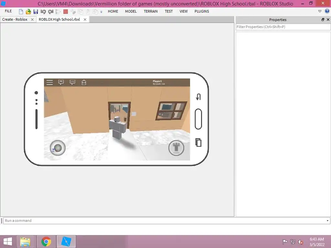Undock the Properties panel
This screenshot has height=248, width=331.
click(x=323, y=20)
